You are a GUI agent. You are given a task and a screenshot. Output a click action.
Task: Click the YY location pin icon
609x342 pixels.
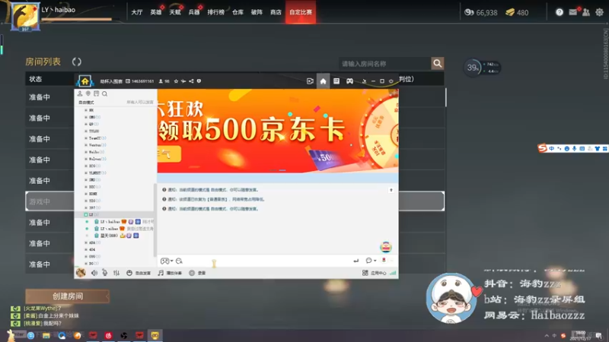(x=88, y=93)
